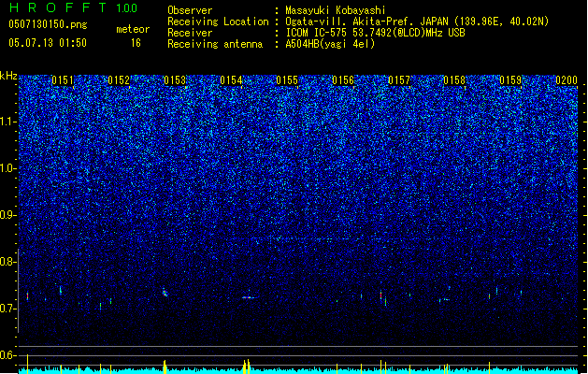588x374 pixels.
Task: Click the 0152 time marker
Action: [119, 80]
